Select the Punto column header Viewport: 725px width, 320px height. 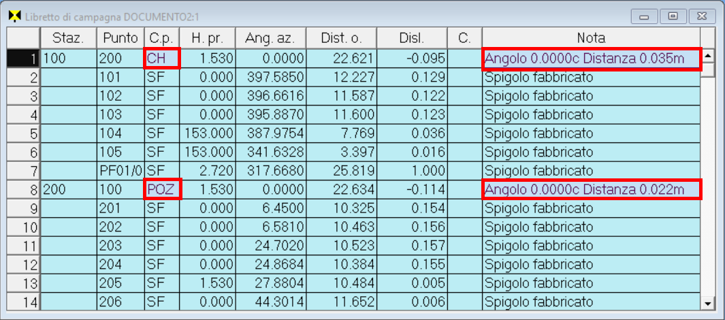120,38
